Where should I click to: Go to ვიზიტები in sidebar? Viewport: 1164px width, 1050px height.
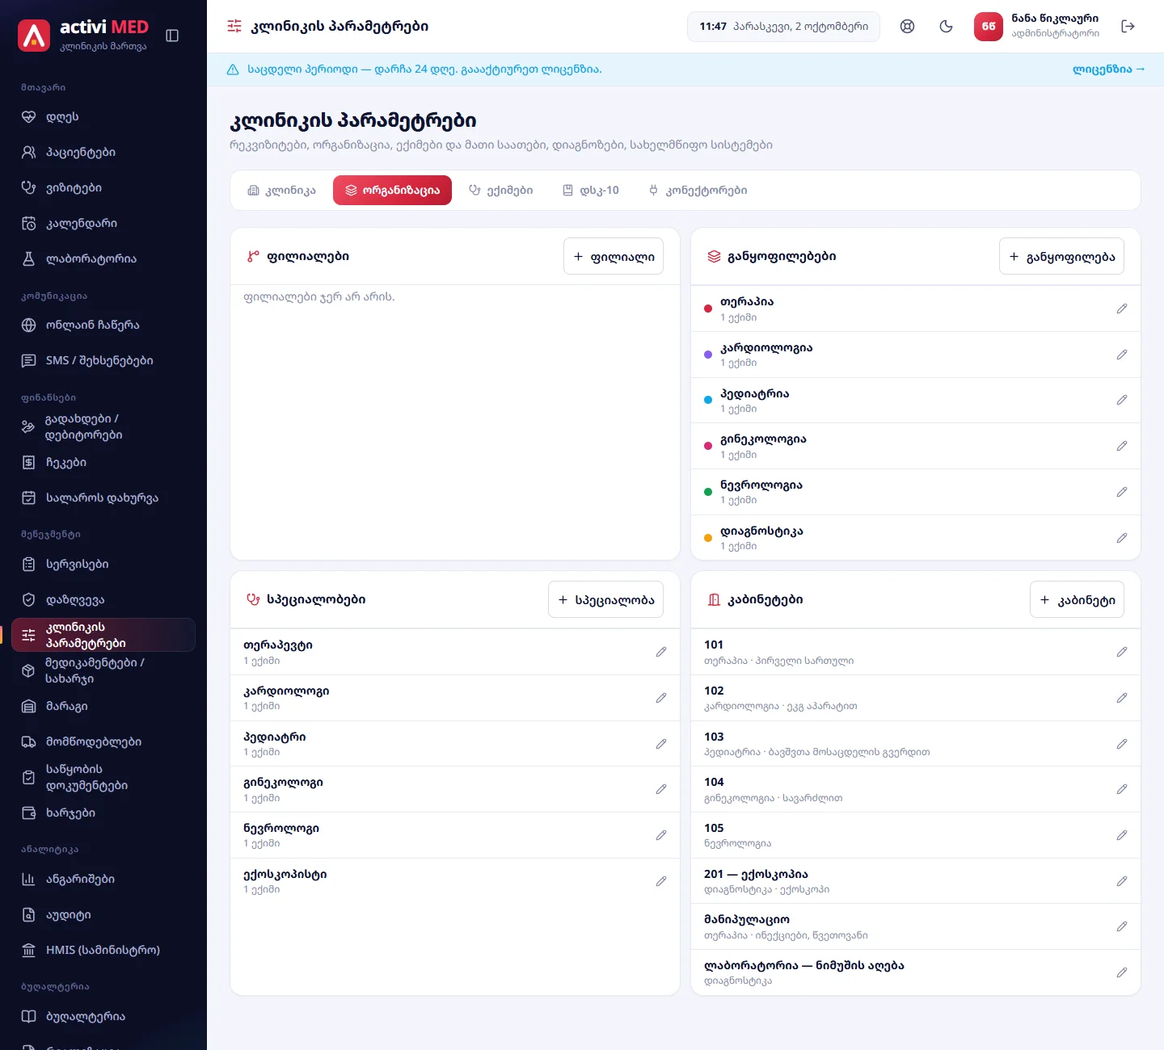point(103,187)
